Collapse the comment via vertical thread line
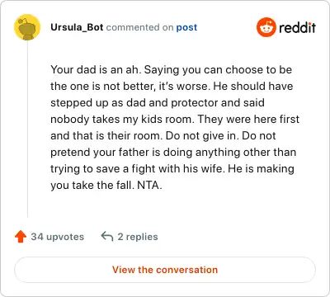The image size is (330, 297). (27, 130)
